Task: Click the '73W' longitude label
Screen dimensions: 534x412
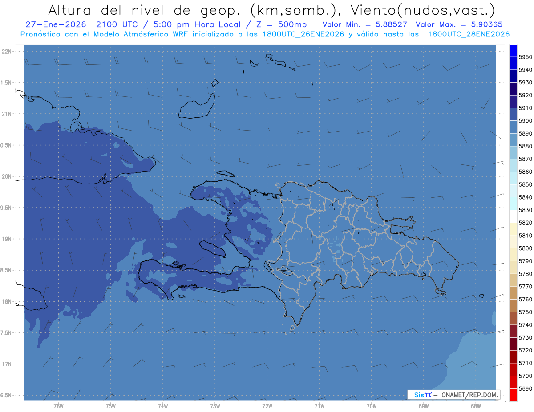Action: [215, 406]
